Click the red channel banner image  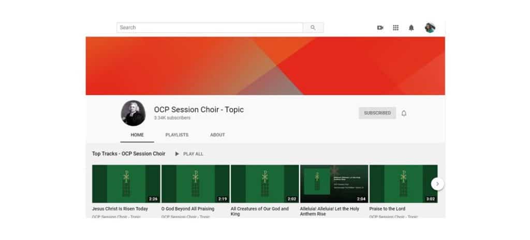pyautogui.click(x=266, y=66)
